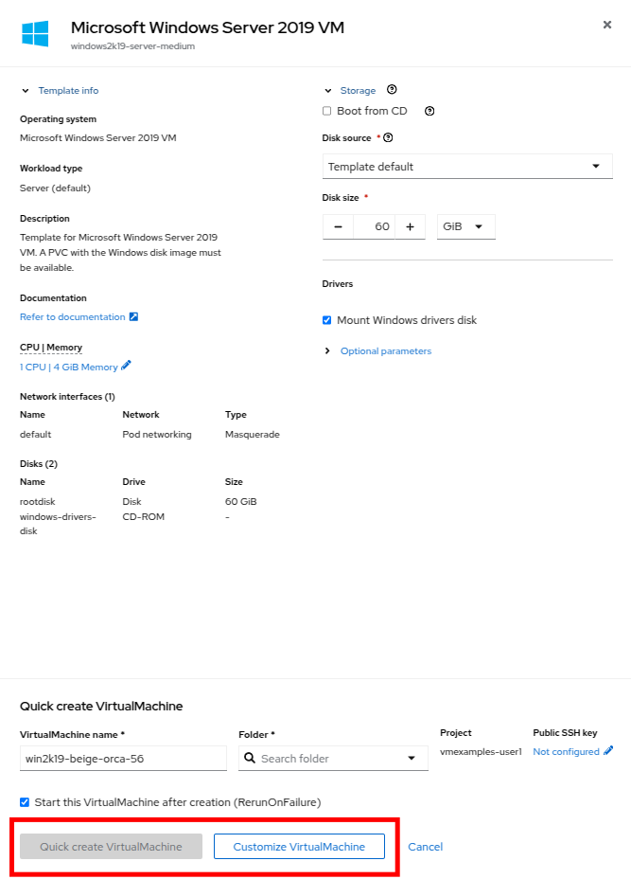Click the Disk source help icon
631x879 pixels.
(x=388, y=137)
